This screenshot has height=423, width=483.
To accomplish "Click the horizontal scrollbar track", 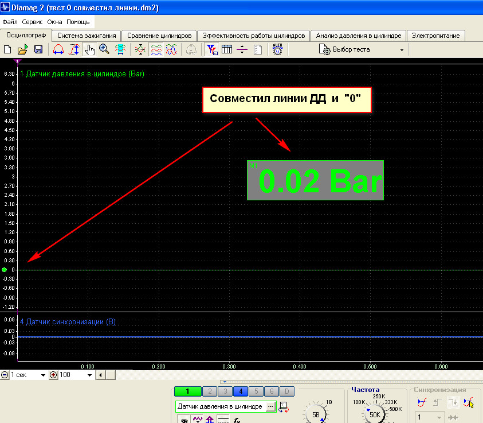I will click(x=299, y=375).
